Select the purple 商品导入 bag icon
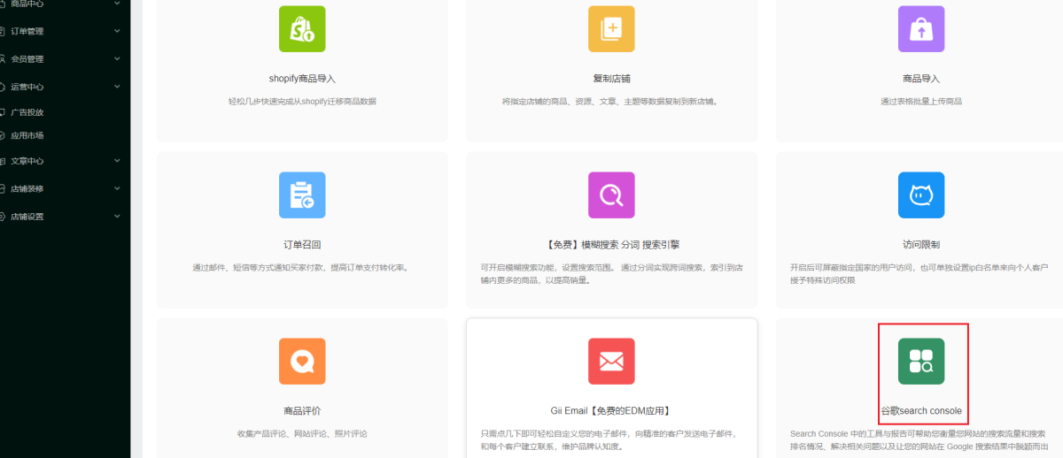Image resolution: width=1063 pixels, height=458 pixels. click(x=921, y=29)
